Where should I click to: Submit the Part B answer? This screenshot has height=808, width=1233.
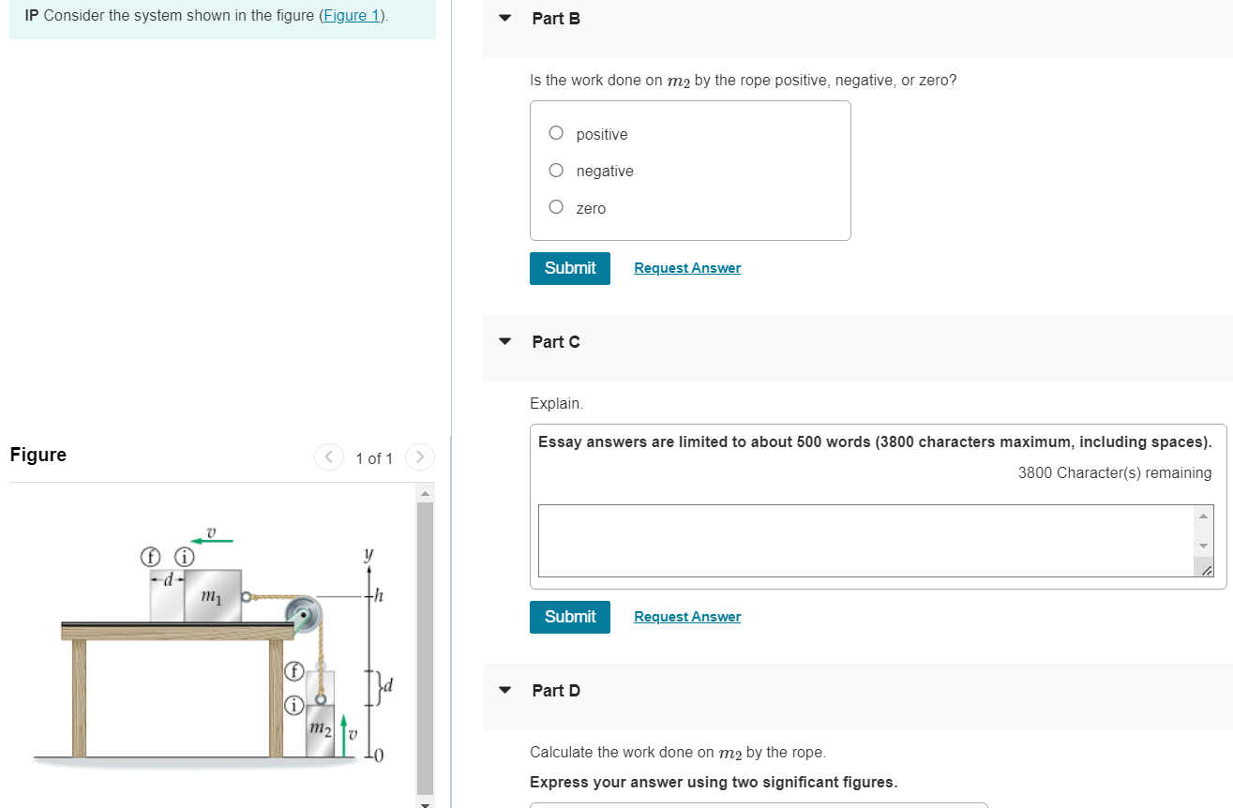[x=570, y=268]
